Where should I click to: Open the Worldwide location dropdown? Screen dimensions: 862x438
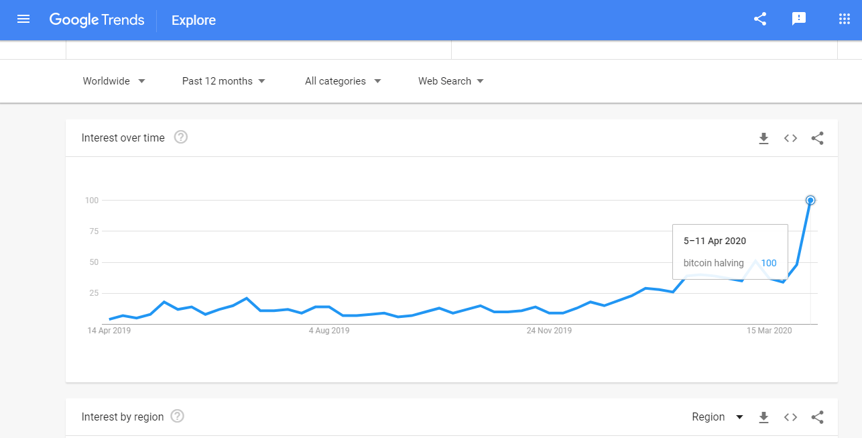pyautogui.click(x=114, y=81)
